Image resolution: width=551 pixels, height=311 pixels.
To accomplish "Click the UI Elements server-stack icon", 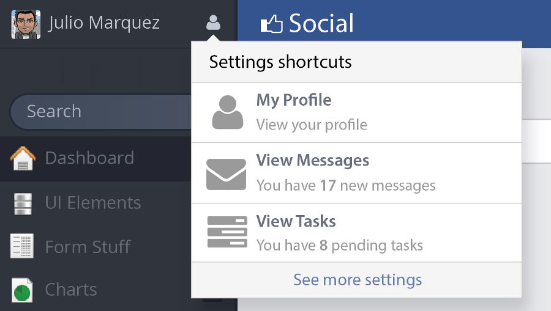I will tap(23, 203).
